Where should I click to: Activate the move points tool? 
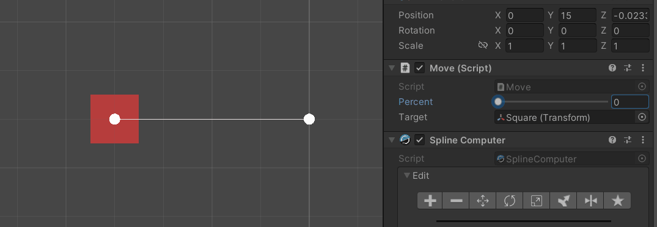coord(483,201)
